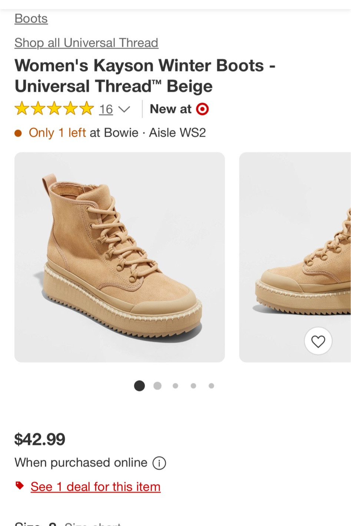351x526 pixels.
Task: Tap the heart favorite icon
Action: (318, 341)
